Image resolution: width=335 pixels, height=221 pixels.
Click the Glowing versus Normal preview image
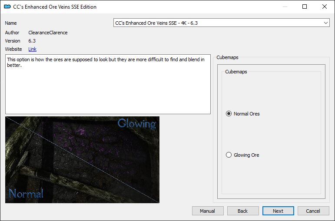click(82, 160)
